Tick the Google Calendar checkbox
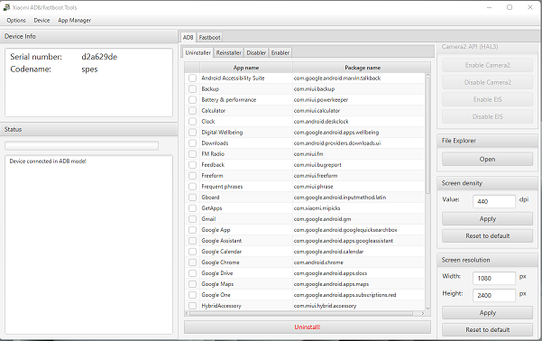The width and height of the screenshot is (542, 341). pyautogui.click(x=192, y=252)
